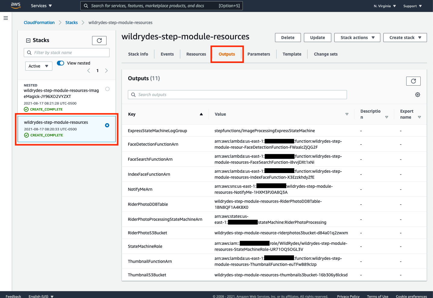This screenshot has width=433, height=298.
Task: Sort by Description column arrow
Action: point(387,117)
